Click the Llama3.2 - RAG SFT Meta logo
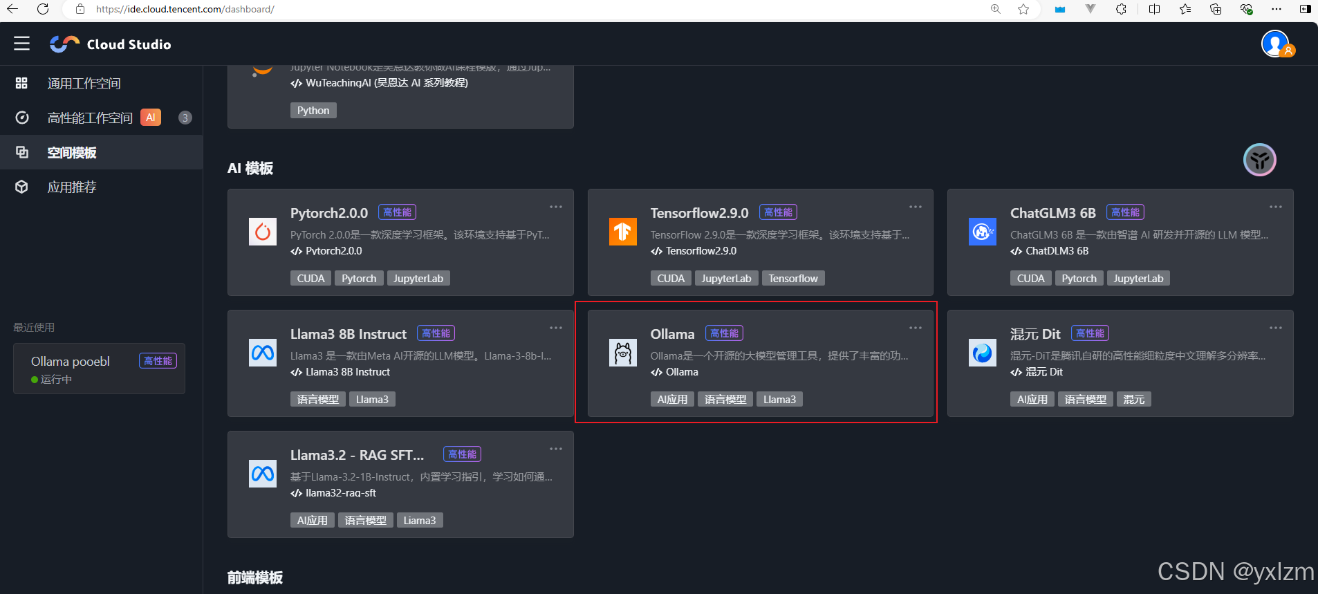Viewport: 1318px width, 594px height. pos(263,474)
